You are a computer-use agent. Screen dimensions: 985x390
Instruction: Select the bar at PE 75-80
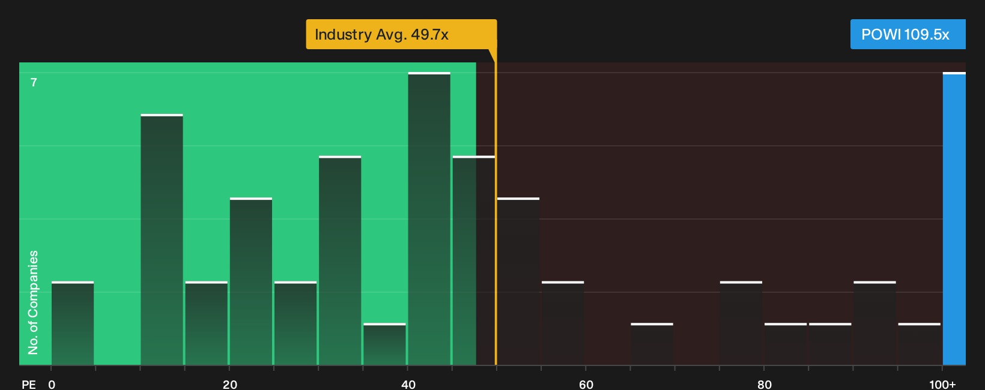tap(741, 323)
